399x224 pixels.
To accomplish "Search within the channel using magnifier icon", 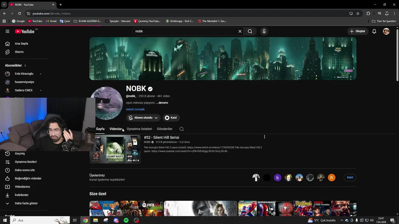I will [x=182, y=129].
